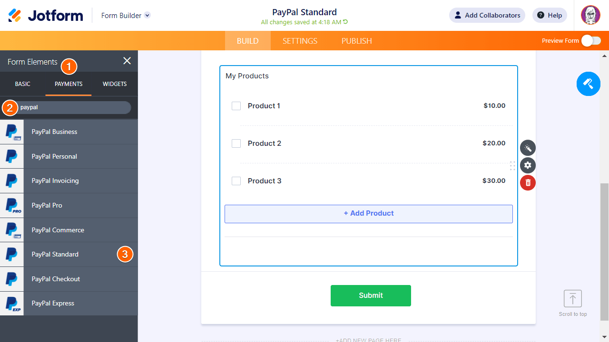The width and height of the screenshot is (609, 342).
Task: Open the Form Designer paint roller button
Action: [588, 84]
